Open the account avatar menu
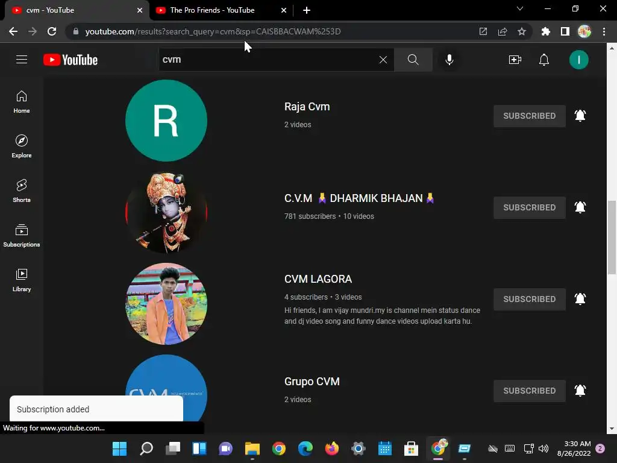The width and height of the screenshot is (617, 463). tap(579, 60)
